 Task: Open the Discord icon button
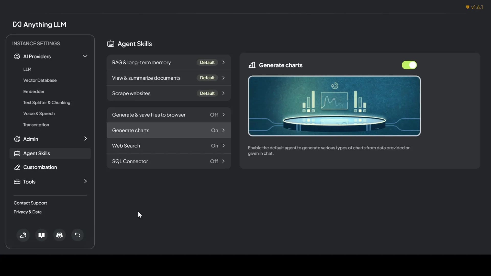tap(59, 235)
